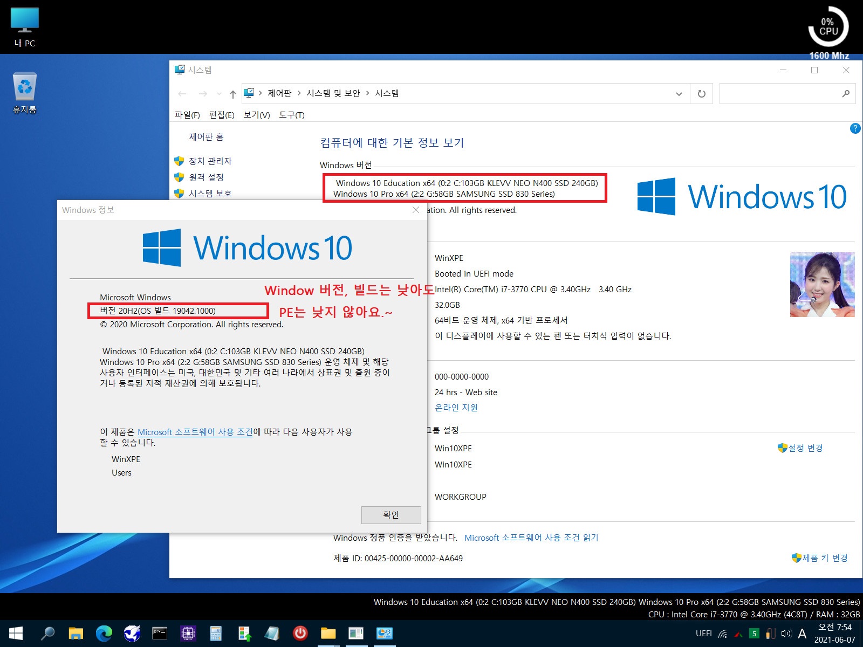Open the green arrow document app icon
Screen dimensions: 863x647
coord(244,633)
